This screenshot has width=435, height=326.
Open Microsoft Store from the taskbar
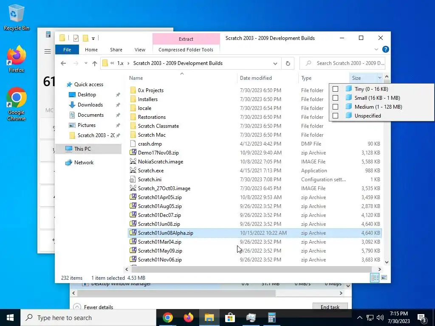230,318
